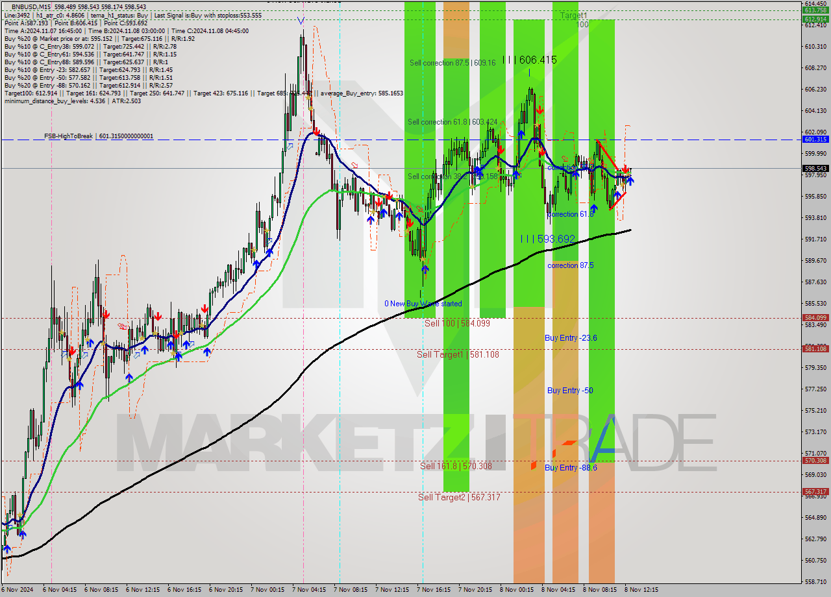Click the red 570.308 price tag on axis
The image size is (831, 597).
tap(815, 461)
